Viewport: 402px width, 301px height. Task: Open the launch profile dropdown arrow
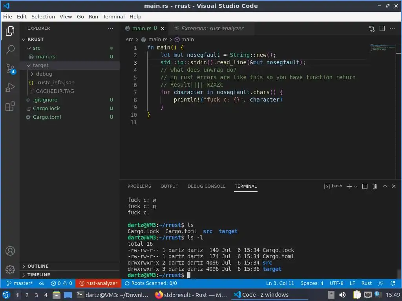click(356, 187)
